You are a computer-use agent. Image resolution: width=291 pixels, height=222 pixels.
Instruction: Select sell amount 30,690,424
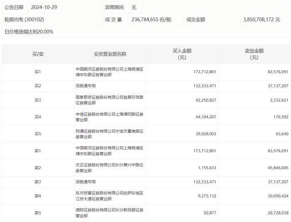coord(278,196)
